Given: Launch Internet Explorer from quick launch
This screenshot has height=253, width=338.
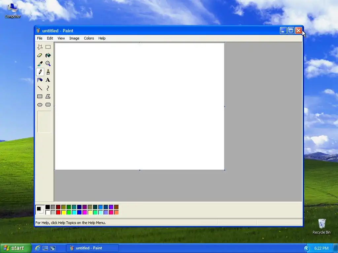Looking at the screenshot, I should [38, 248].
